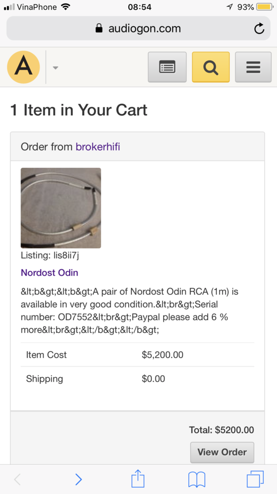Tap the Item Cost row showing $5,200.00
This screenshot has width=277, height=494.
(137, 355)
